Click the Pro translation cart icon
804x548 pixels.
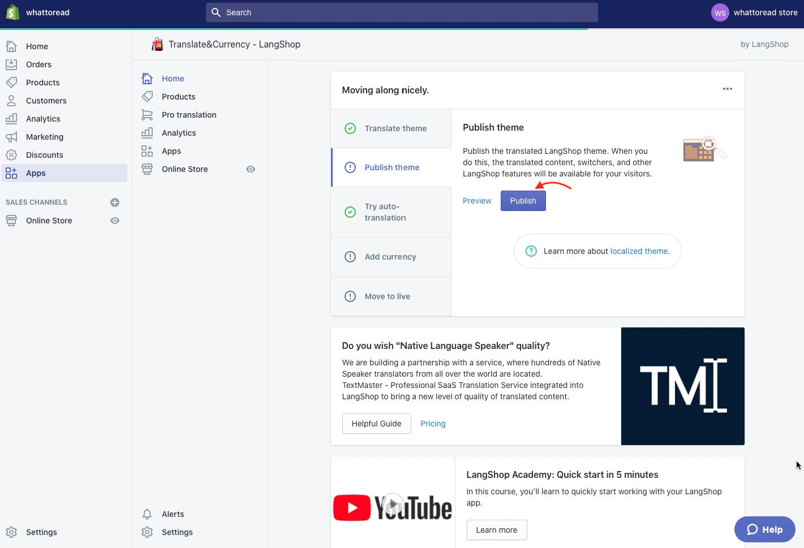(x=147, y=115)
